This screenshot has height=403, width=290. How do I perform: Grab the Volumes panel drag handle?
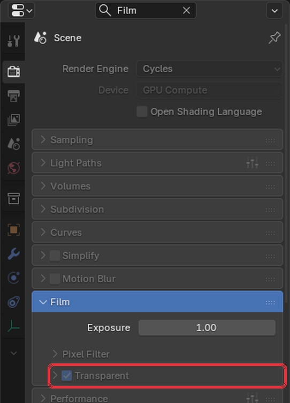tap(270, 186)
